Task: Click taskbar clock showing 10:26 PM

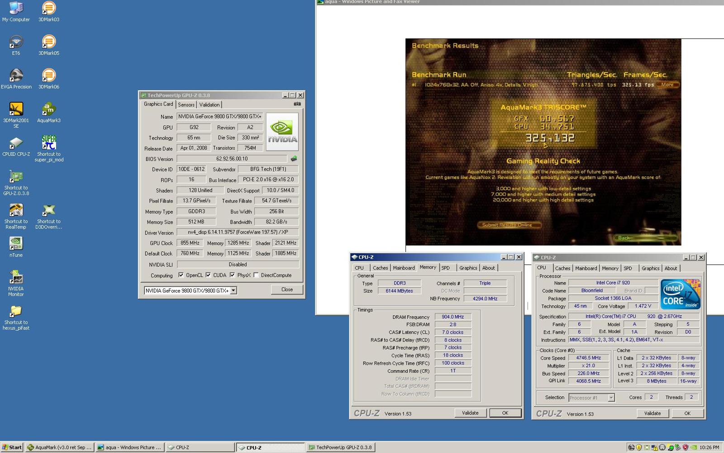Action: tap(709, 448)
